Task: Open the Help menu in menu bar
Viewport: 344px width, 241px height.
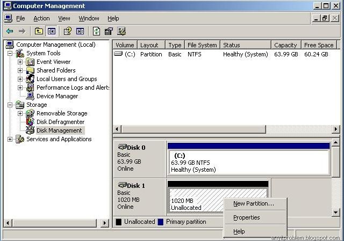Action: [113, 18]
